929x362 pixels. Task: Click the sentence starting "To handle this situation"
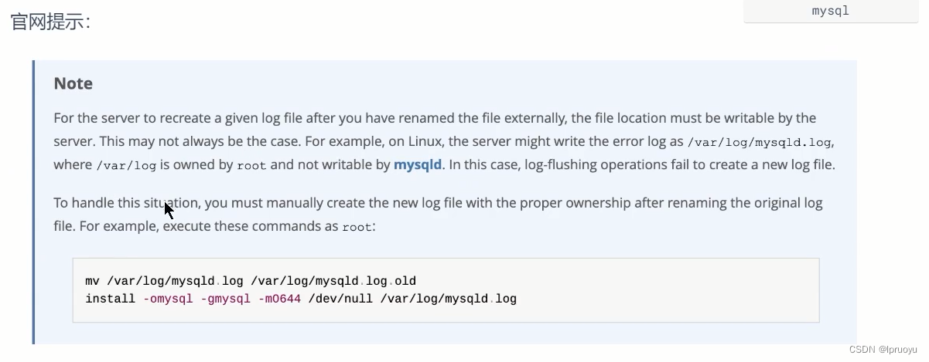click(438, 215)
